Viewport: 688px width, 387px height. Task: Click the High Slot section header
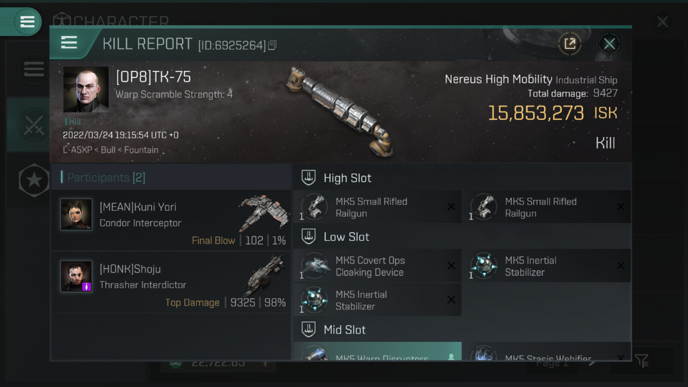click(x=347, y=178)
